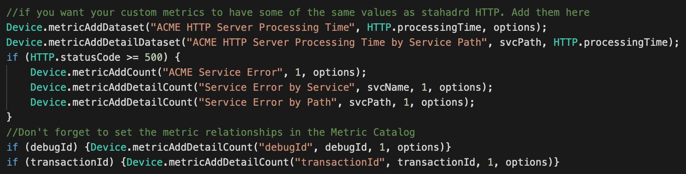This screenshot has width=686, height=174.
Task: Click the "Service Error by Path" string
Action: [x=268, y=102]
